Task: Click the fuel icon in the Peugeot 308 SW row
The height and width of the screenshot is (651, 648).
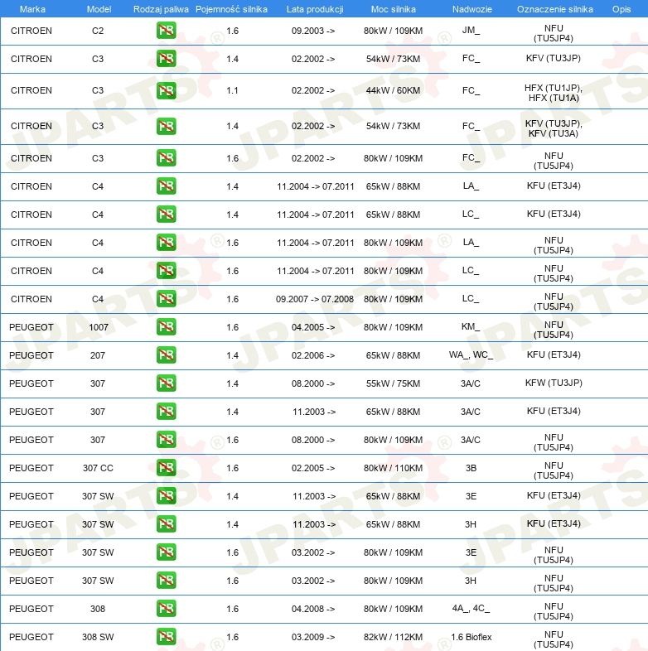Action: coord(167,637)
